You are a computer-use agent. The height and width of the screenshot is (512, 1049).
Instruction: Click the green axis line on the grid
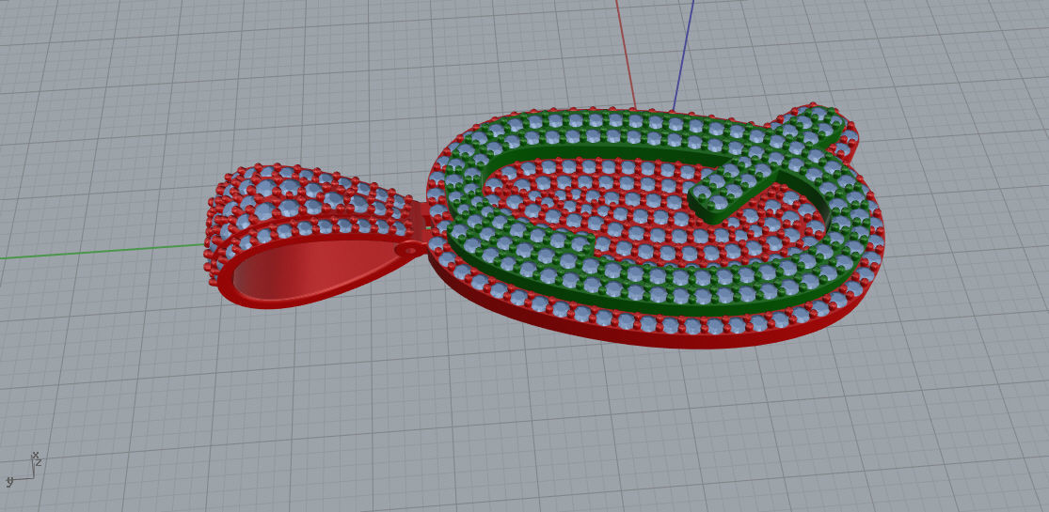101,252
